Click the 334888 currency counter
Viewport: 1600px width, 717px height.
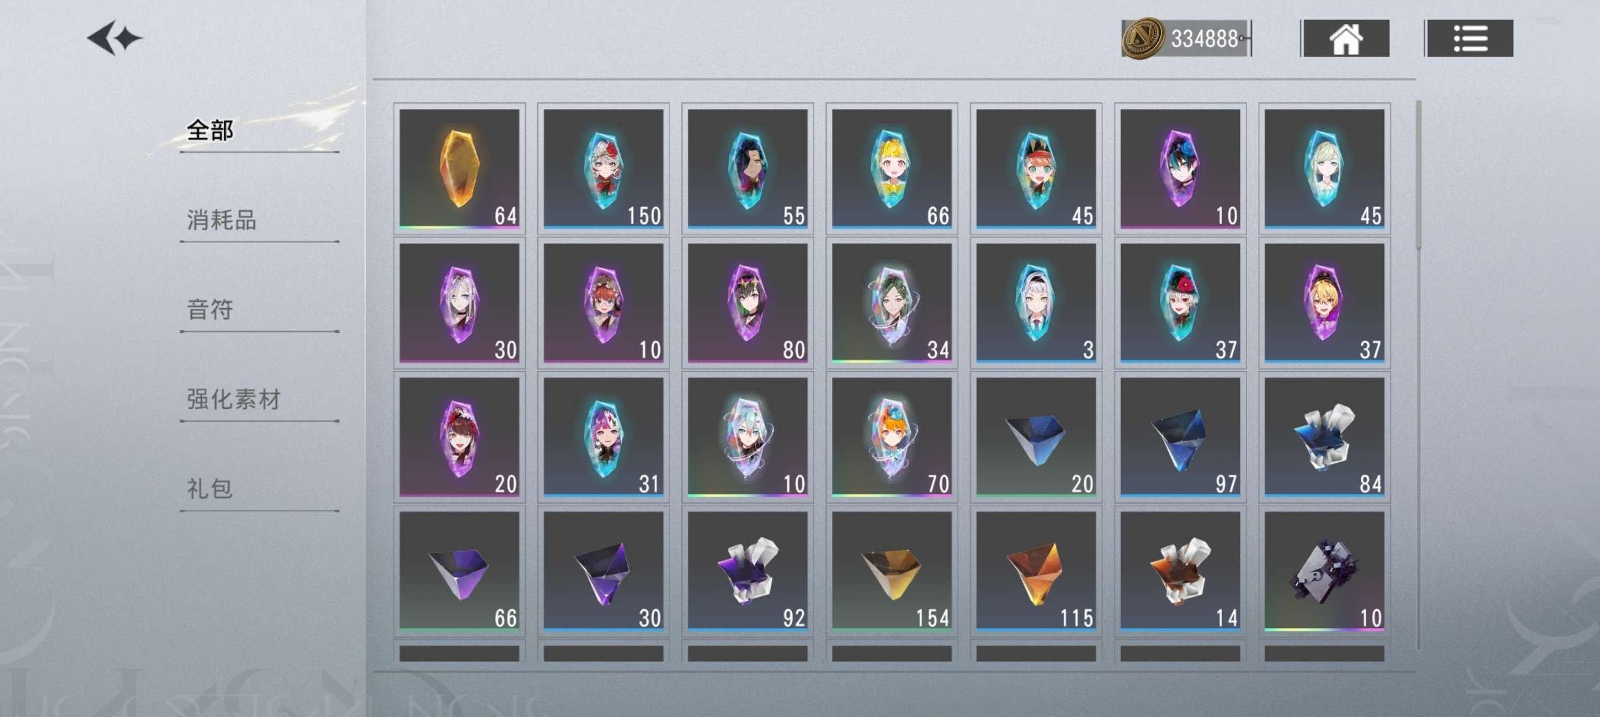pyautogui.click(x=1205, y=39)
